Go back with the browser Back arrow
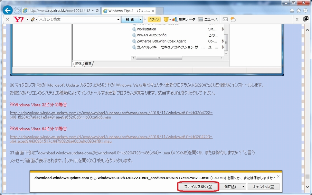This screenshot has height=195, width=312. (8, 10)
